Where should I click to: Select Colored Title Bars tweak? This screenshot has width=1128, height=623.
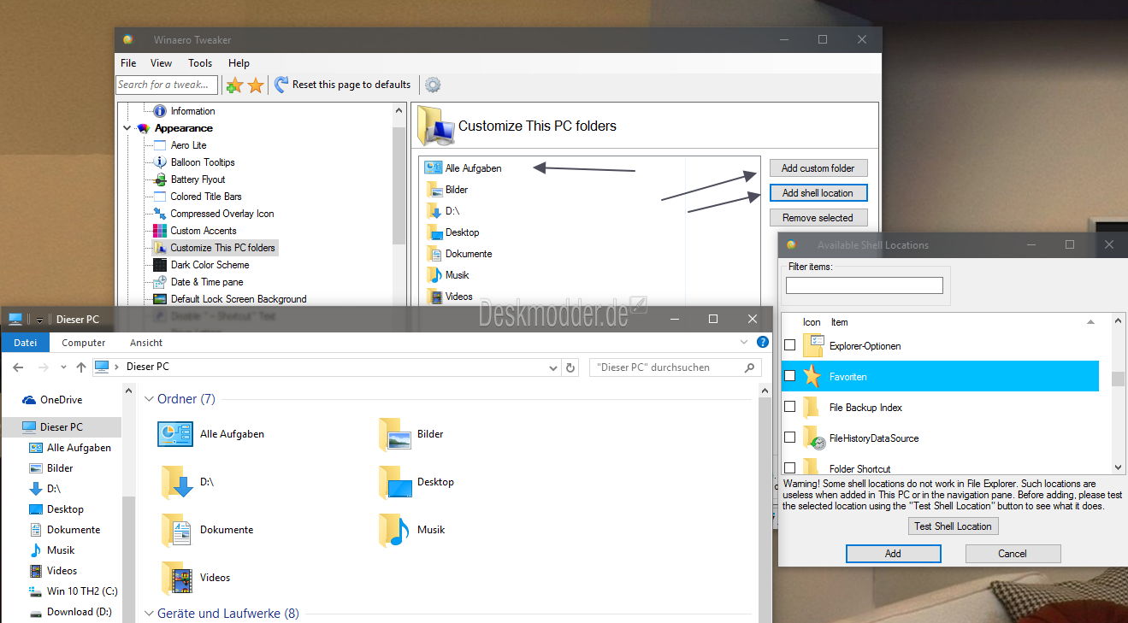tap(206, 197)
